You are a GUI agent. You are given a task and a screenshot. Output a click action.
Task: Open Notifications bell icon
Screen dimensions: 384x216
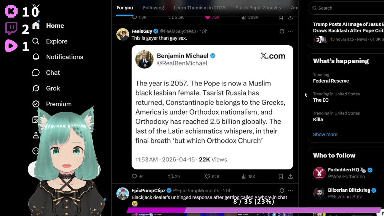36,57
